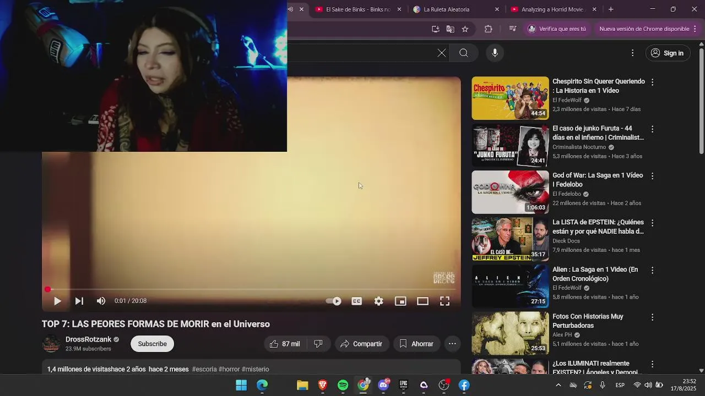Save video with Ahorrar button
This screenshot has height=396, width=705.
click(x=416, y=344)
